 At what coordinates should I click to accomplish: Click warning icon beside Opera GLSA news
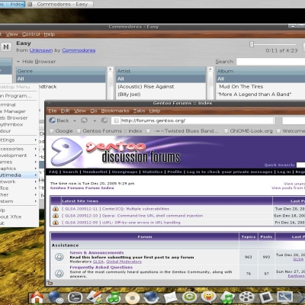(x=56, y=216)
